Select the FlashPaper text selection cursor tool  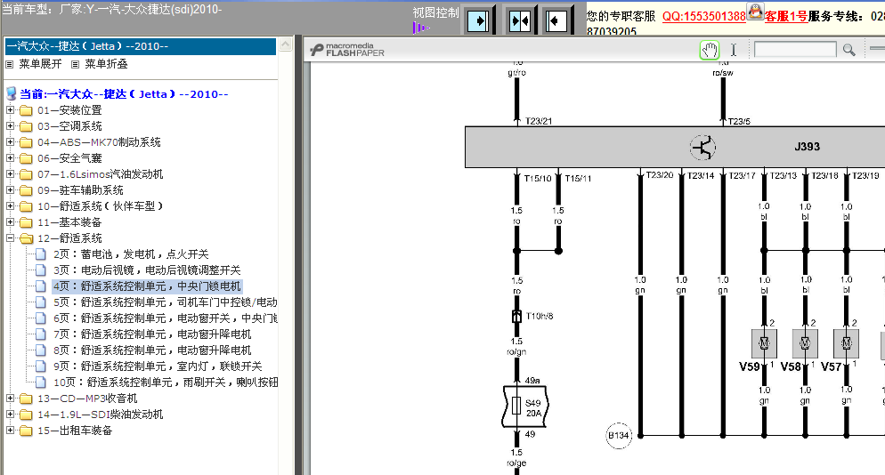pos(733,50)
